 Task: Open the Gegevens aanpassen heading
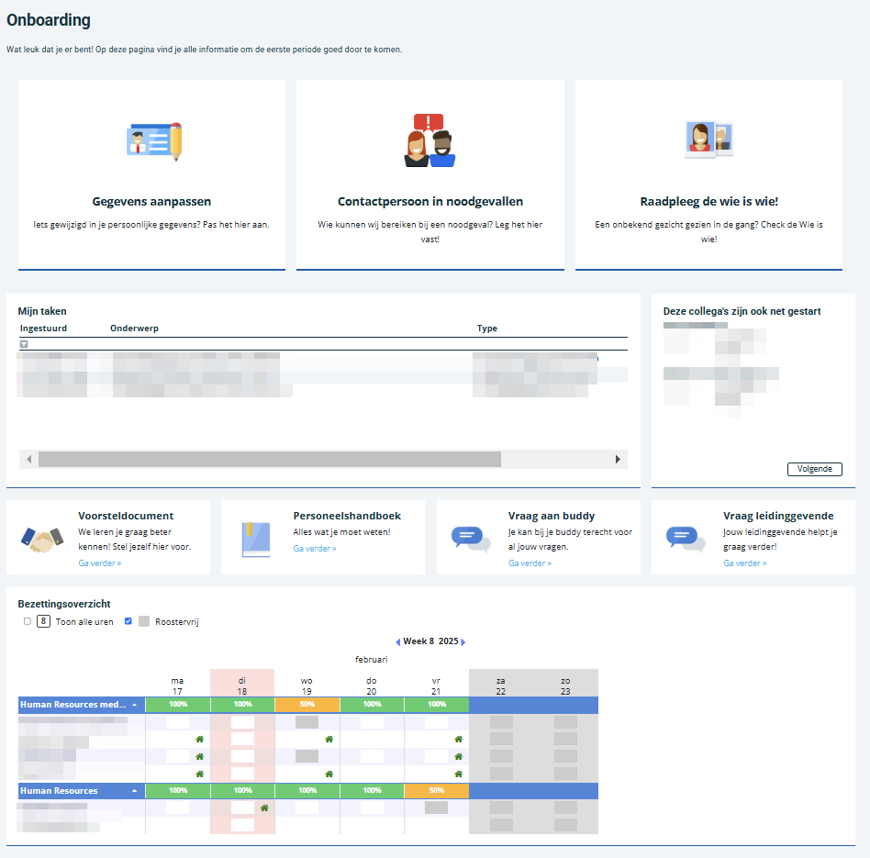(x=151, y=202)
